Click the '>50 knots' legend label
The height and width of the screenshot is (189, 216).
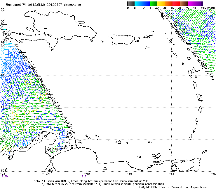[208, 8]
